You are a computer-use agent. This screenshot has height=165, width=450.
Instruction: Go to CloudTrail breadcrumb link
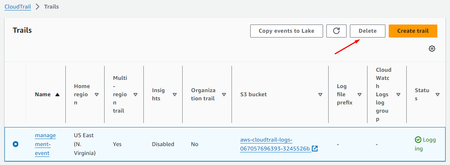click(18, 7)
